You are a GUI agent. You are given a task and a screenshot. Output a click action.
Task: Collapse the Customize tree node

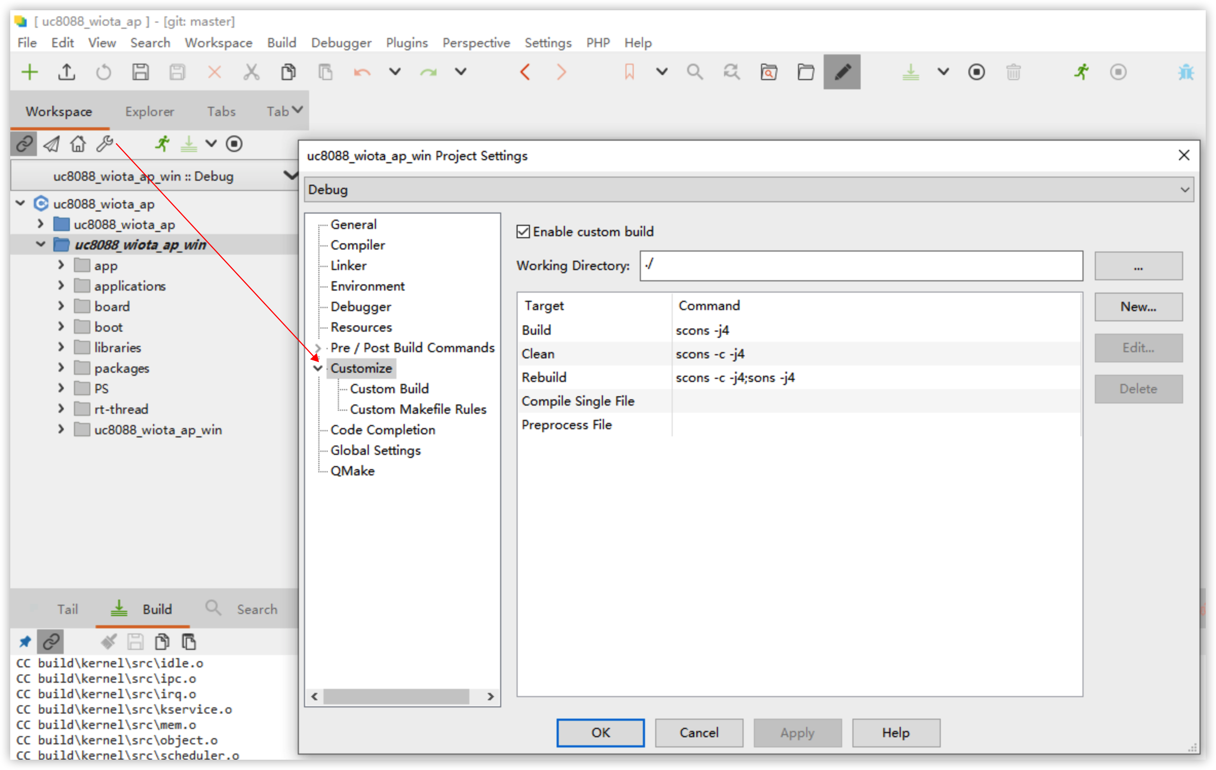pos(318,368)
